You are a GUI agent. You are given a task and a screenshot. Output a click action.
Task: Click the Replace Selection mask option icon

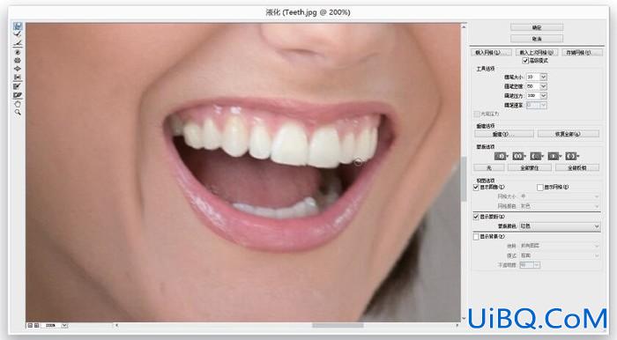click(501, 157)
